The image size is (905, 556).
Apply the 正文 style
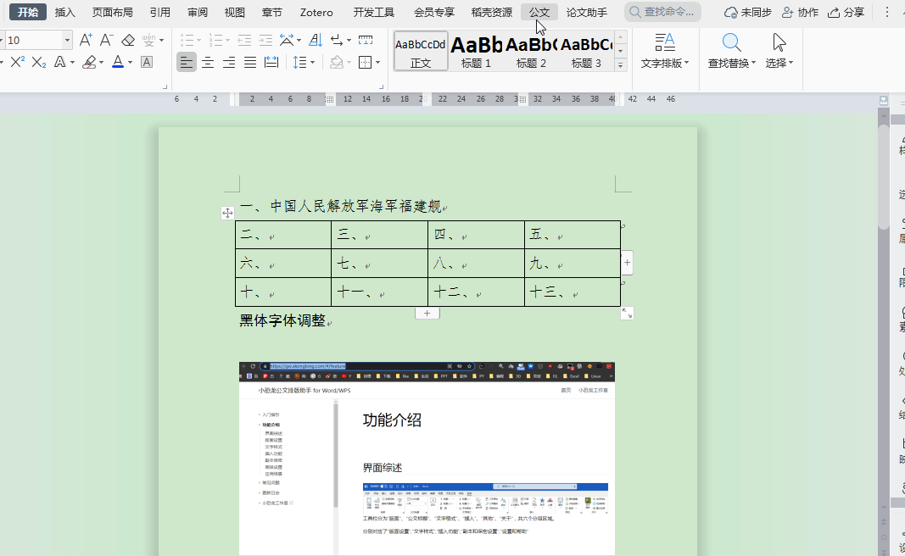coord(421,52)
